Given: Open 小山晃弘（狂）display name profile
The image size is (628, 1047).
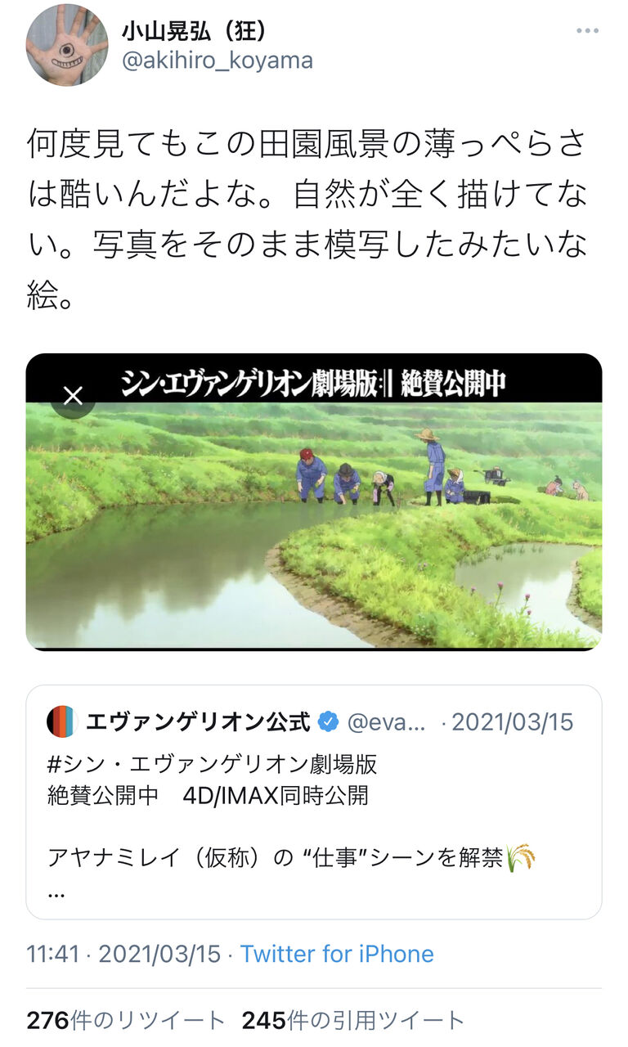Looking at the screenshot, I should tap(195, 30).
